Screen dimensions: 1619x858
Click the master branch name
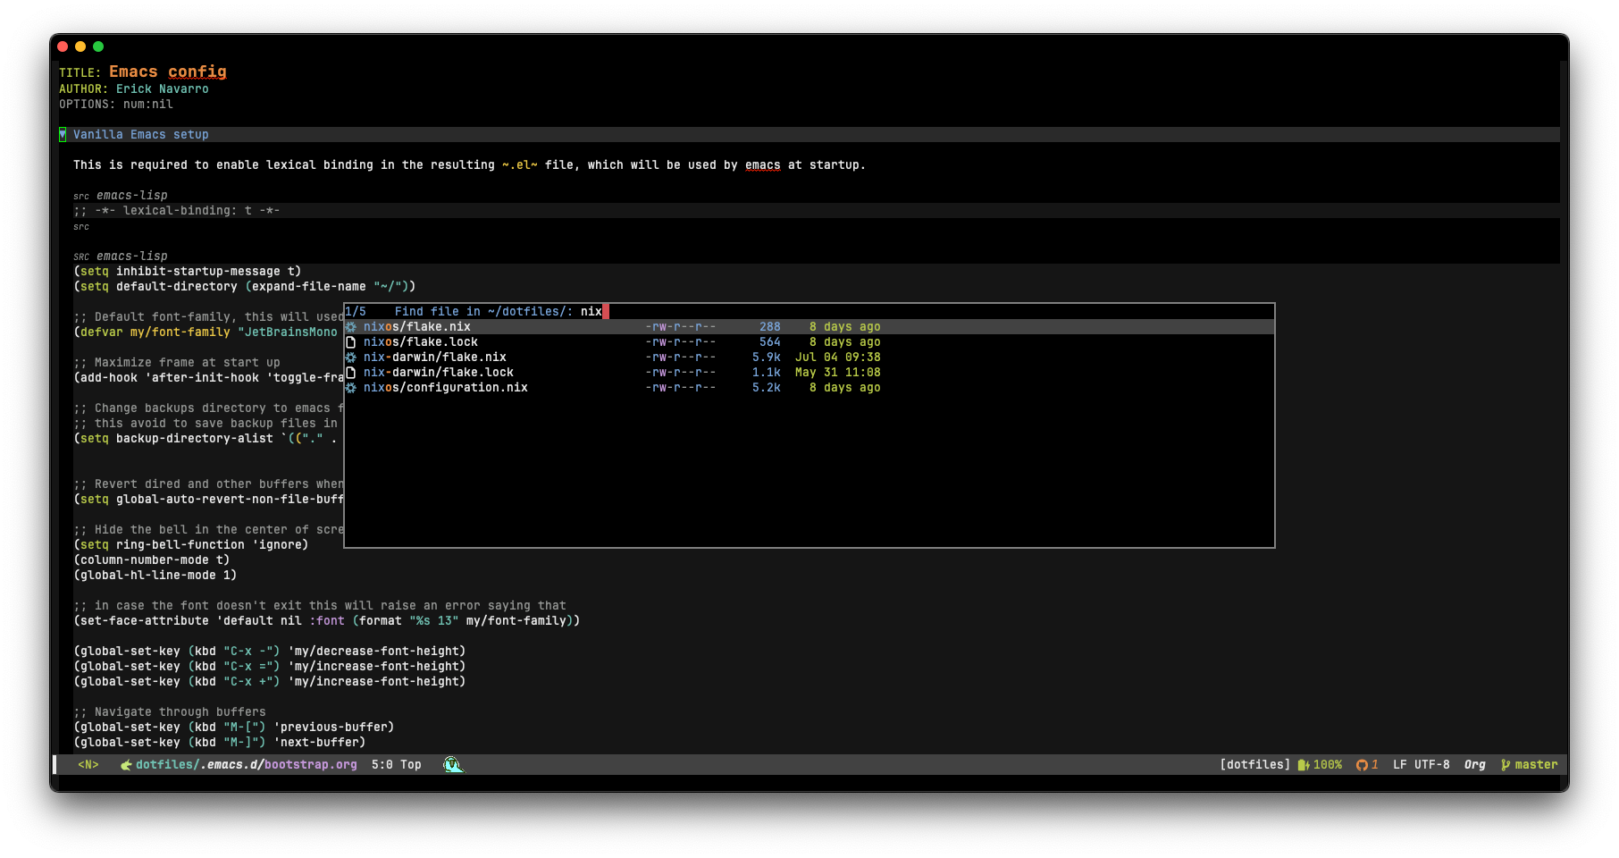[1536, 765]
